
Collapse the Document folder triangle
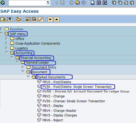pos(23,71)
